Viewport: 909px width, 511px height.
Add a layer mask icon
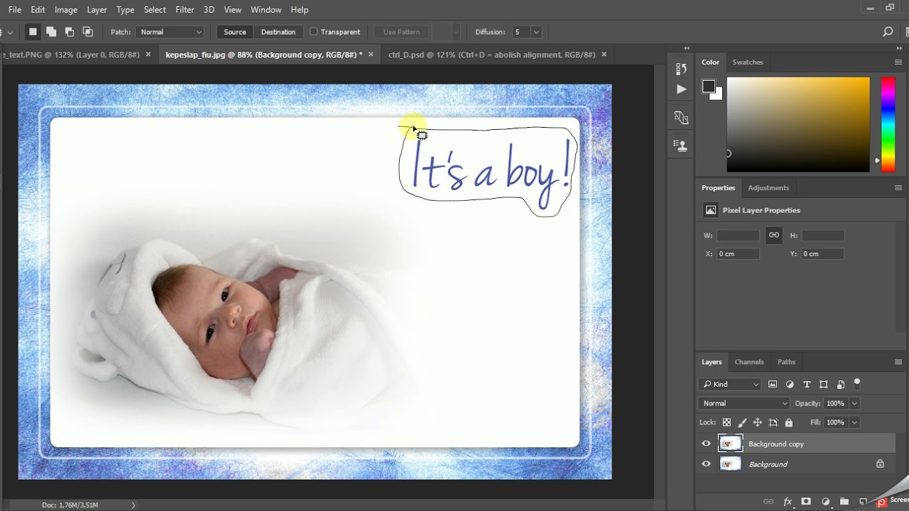click(x=806, y=502)
